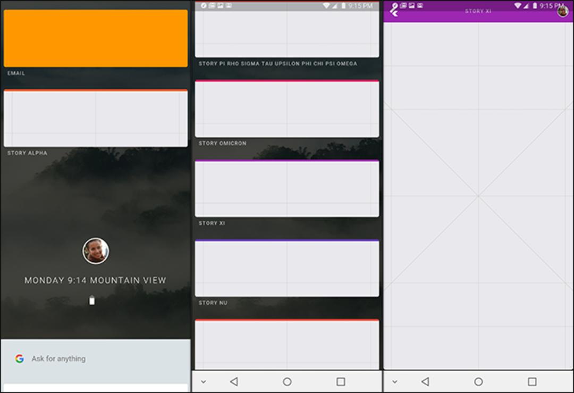Tap Back triangle in right navigation bar

425,382
